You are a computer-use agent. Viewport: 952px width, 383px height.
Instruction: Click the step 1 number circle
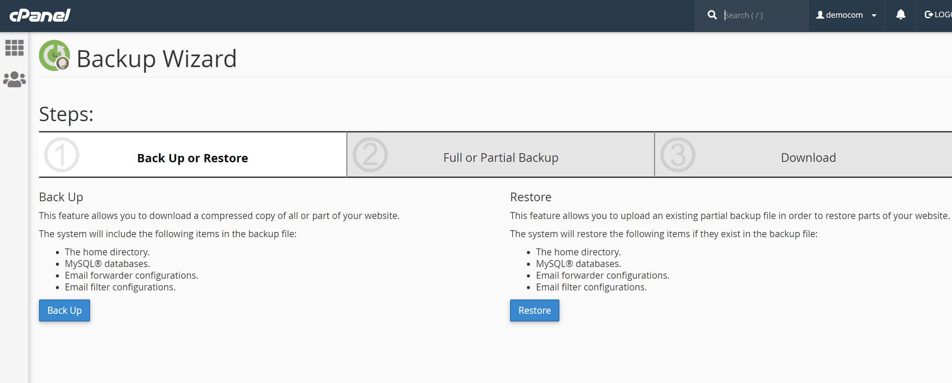pos(61,154)
